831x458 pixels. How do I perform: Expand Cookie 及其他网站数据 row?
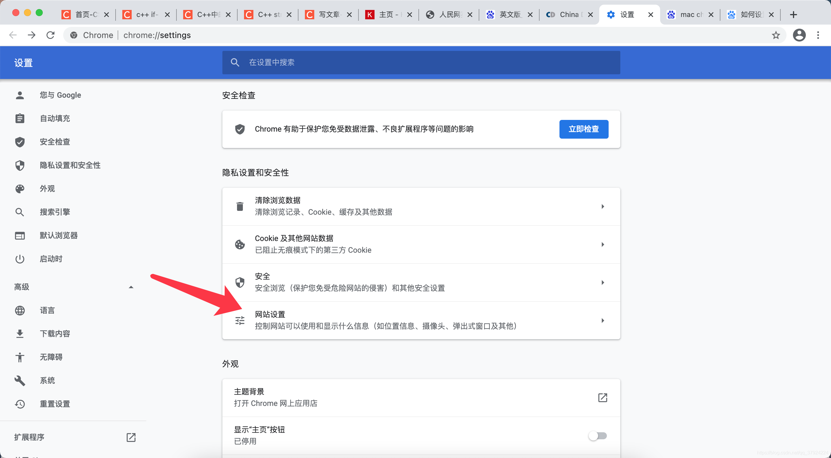[602, 245]
